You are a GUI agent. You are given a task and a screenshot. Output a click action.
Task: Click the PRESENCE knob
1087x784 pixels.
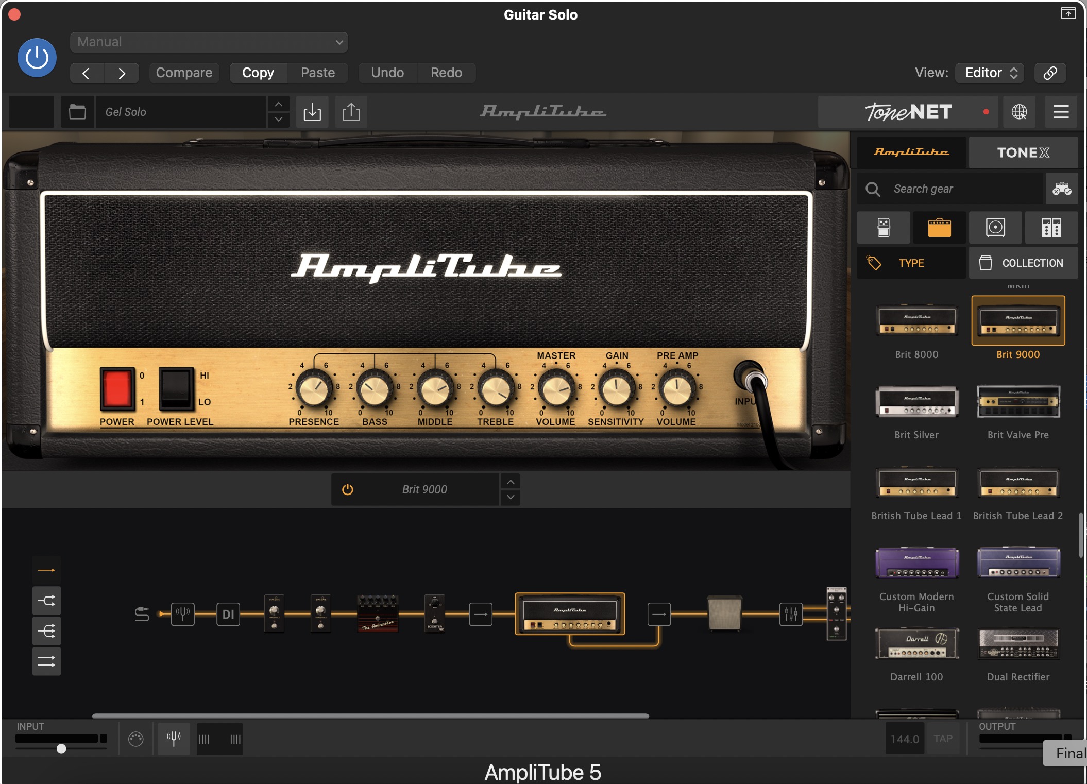[x=314, y=389]
